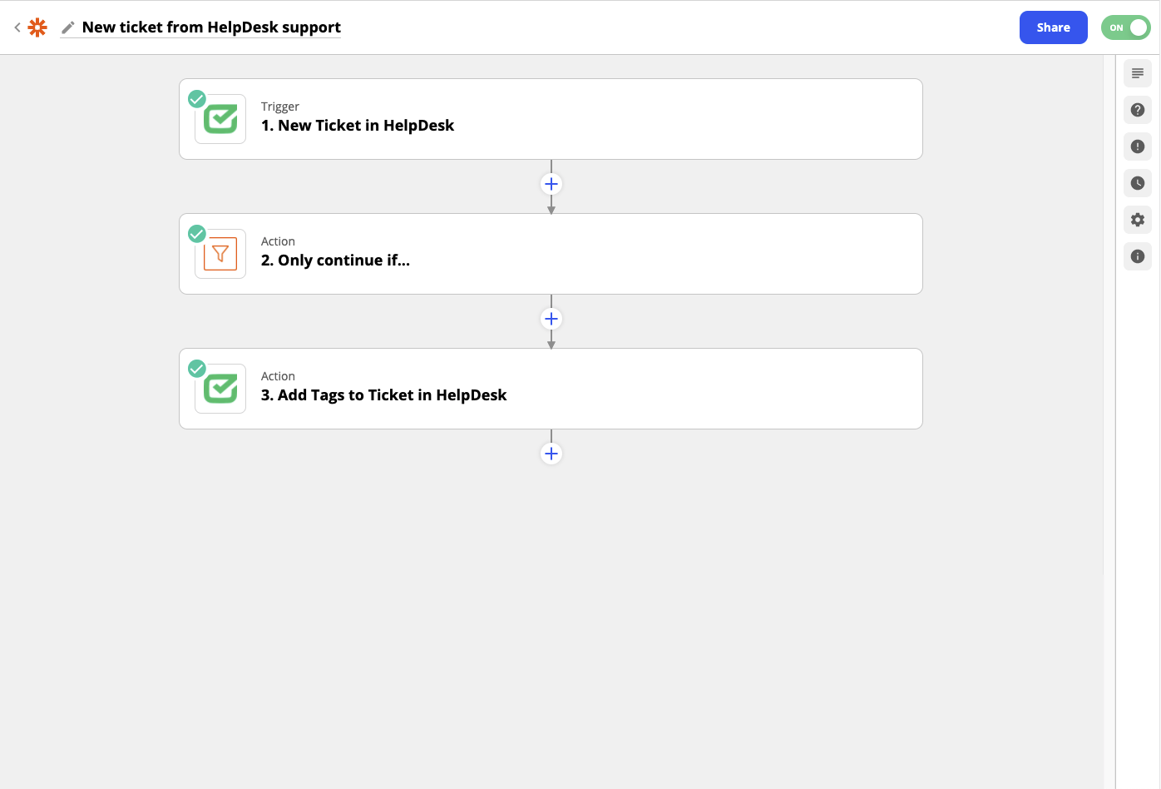Viewport: 1161px width, 789px height.
Task: Click the filter funnel app icon
Action: click(x=220, y=254)
